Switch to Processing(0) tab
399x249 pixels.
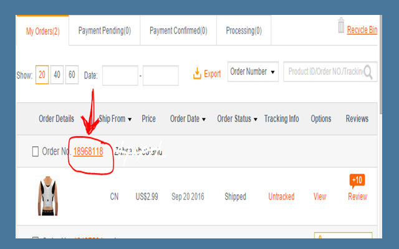244,31
